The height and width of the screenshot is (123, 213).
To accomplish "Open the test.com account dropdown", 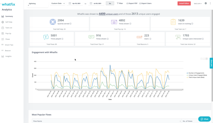I will (198, 3).
